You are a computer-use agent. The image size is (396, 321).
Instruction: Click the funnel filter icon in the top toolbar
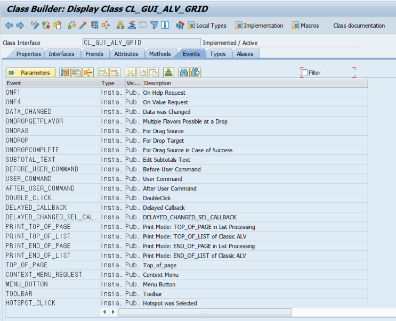(x=154, y=25)
